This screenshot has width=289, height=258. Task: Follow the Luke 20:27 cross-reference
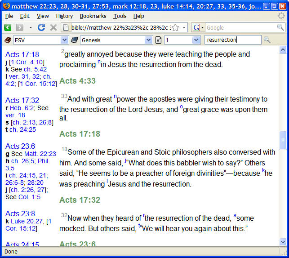coord(28,221)
